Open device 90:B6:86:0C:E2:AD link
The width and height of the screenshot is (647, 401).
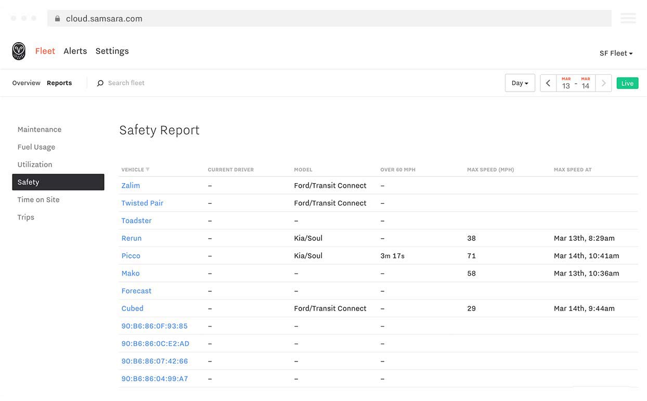pyautogui.click(x=156, y=344)
